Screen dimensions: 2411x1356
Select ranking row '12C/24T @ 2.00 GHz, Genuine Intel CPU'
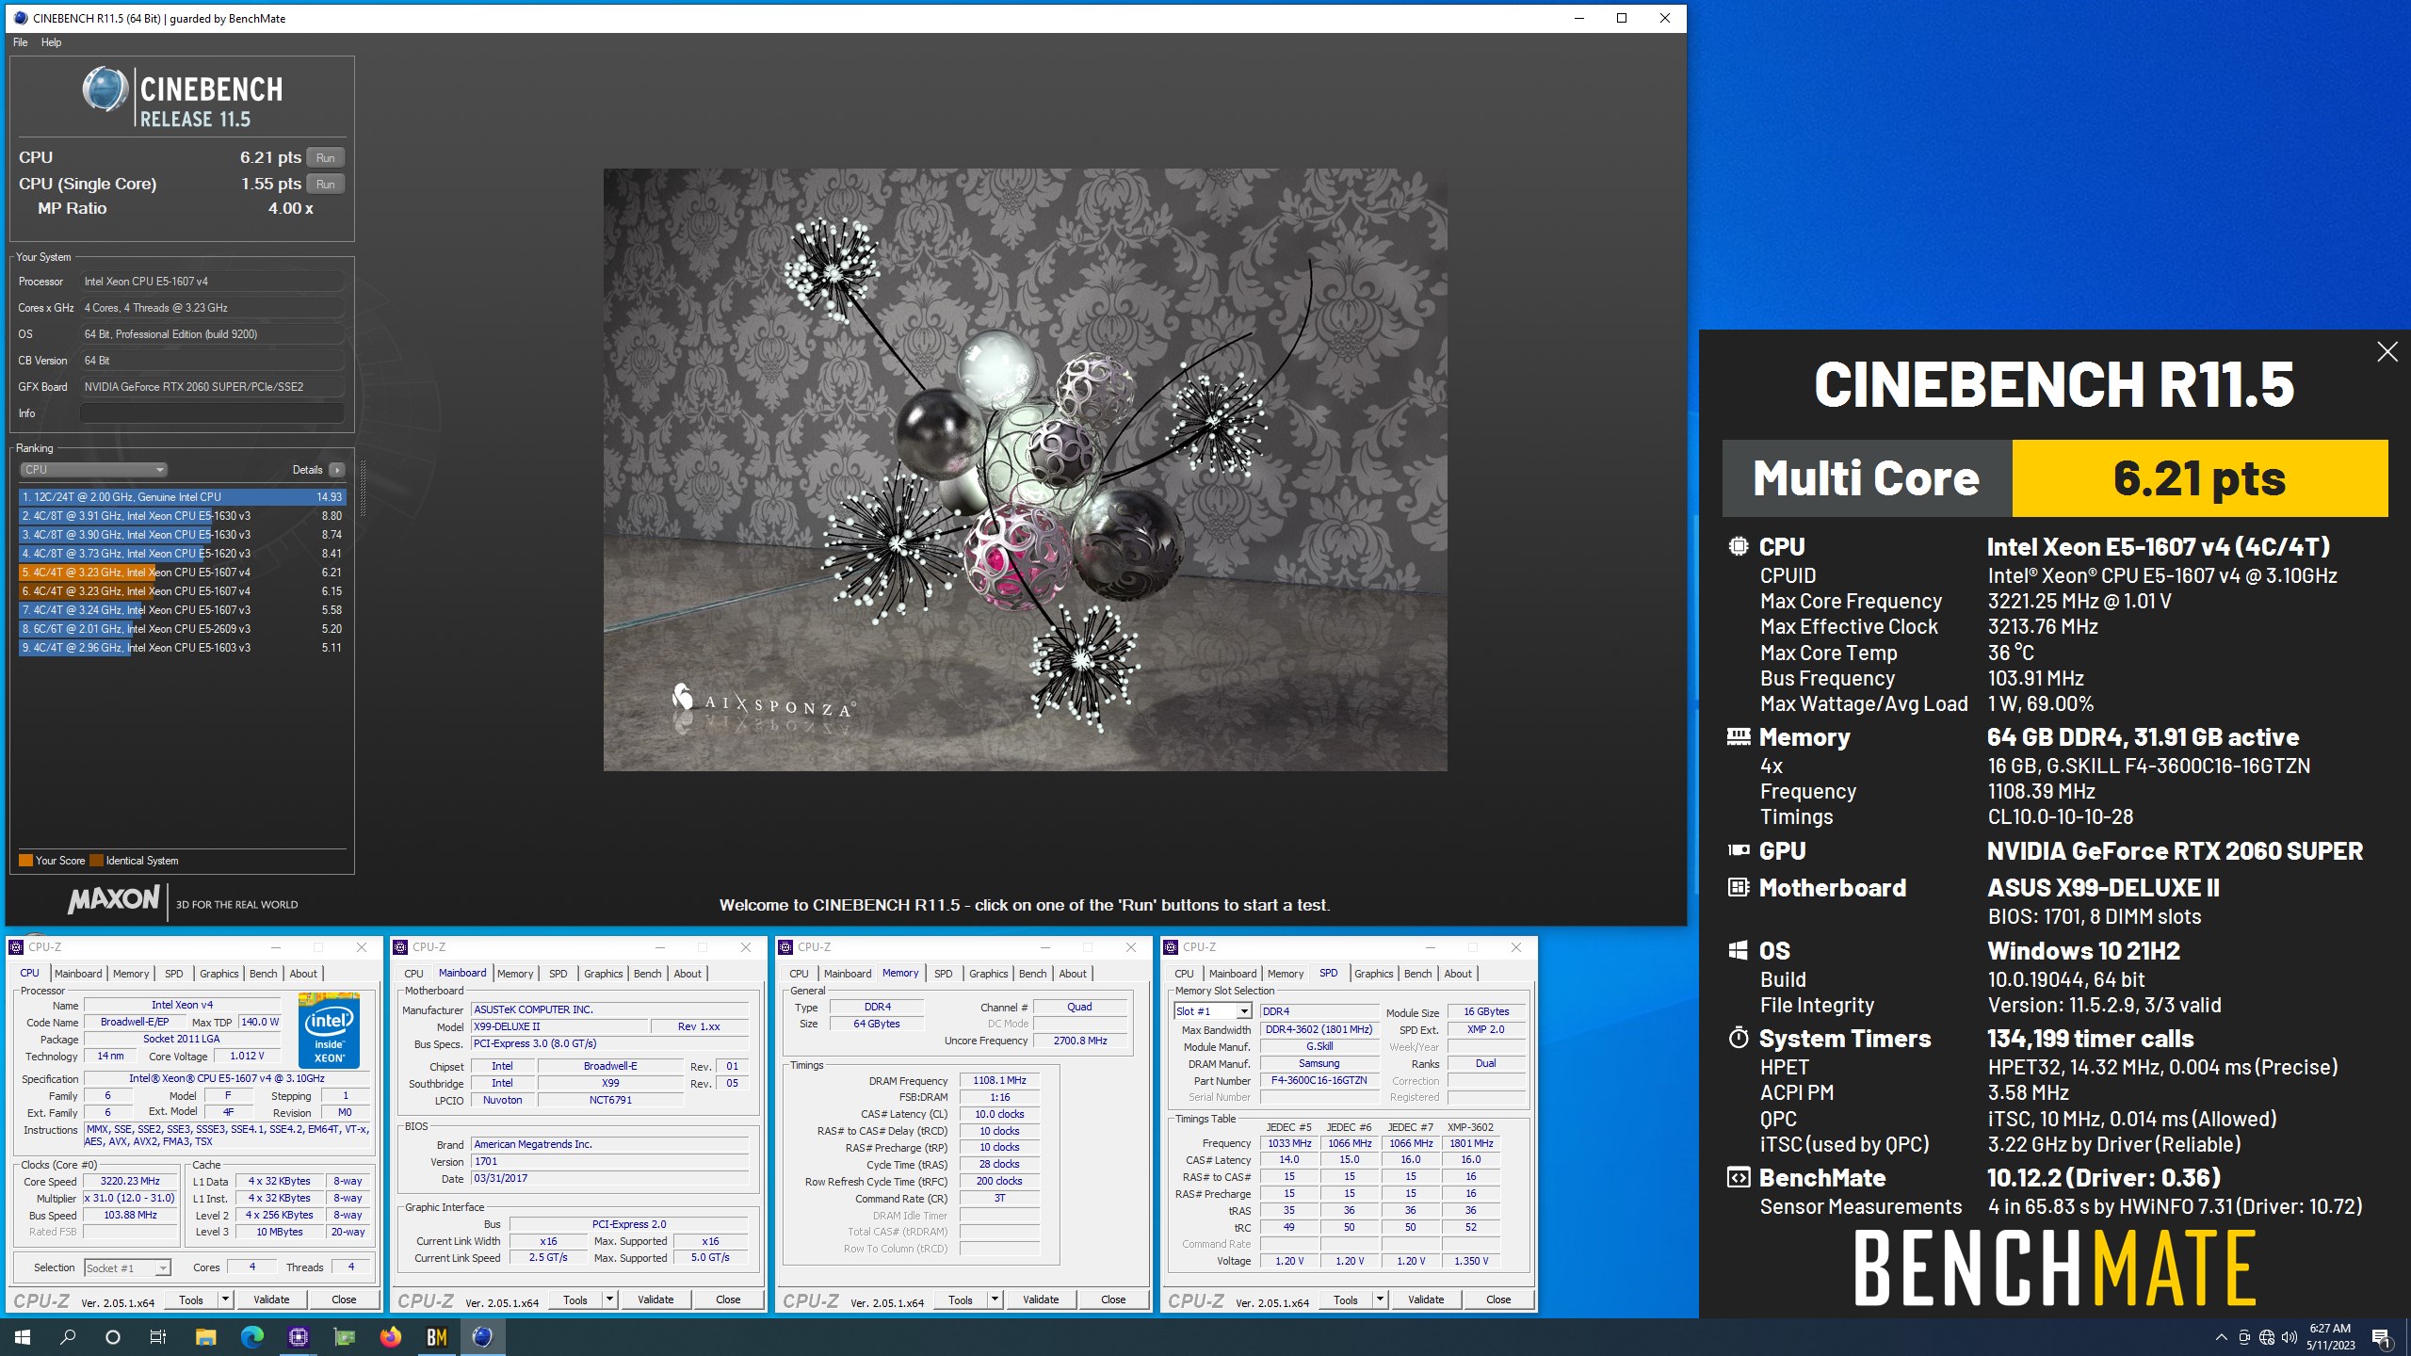coord(183,497)
